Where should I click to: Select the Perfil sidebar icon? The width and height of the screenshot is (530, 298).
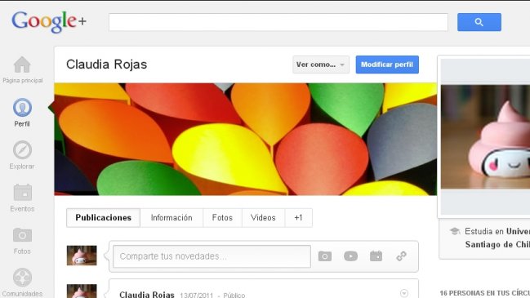click(22, 108)
